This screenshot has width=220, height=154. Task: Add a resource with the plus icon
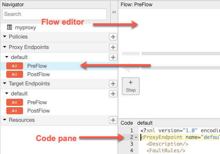[x=113, y=120]
